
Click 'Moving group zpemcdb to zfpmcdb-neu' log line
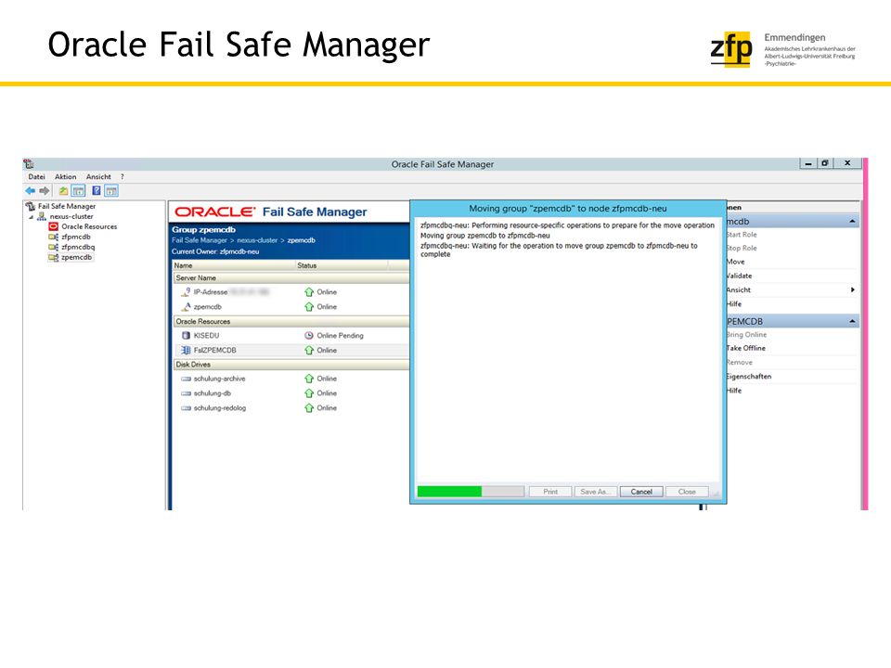click(x=485, y=236)
